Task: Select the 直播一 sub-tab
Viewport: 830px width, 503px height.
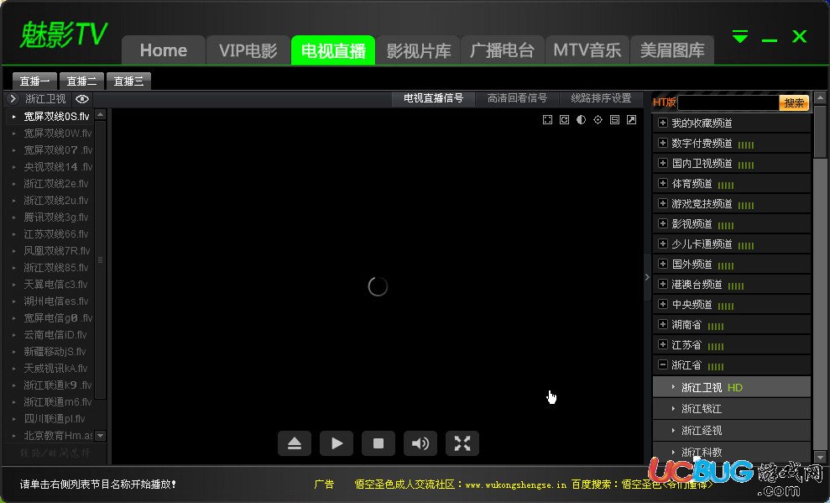Action: point(34,81)
